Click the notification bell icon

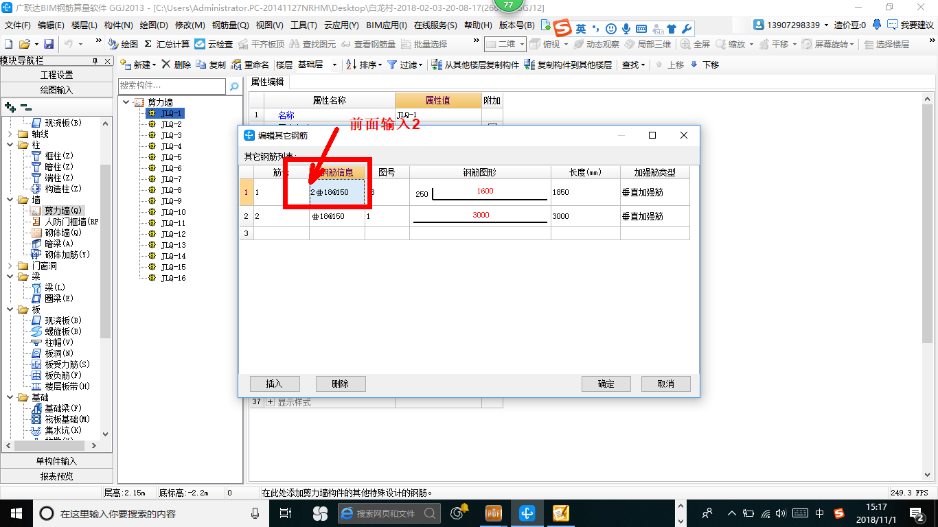click(878, 25)
